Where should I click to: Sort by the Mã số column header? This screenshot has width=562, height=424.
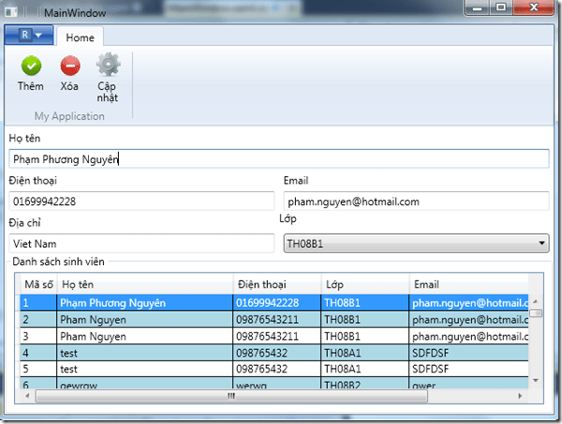(x=37, y=284)
